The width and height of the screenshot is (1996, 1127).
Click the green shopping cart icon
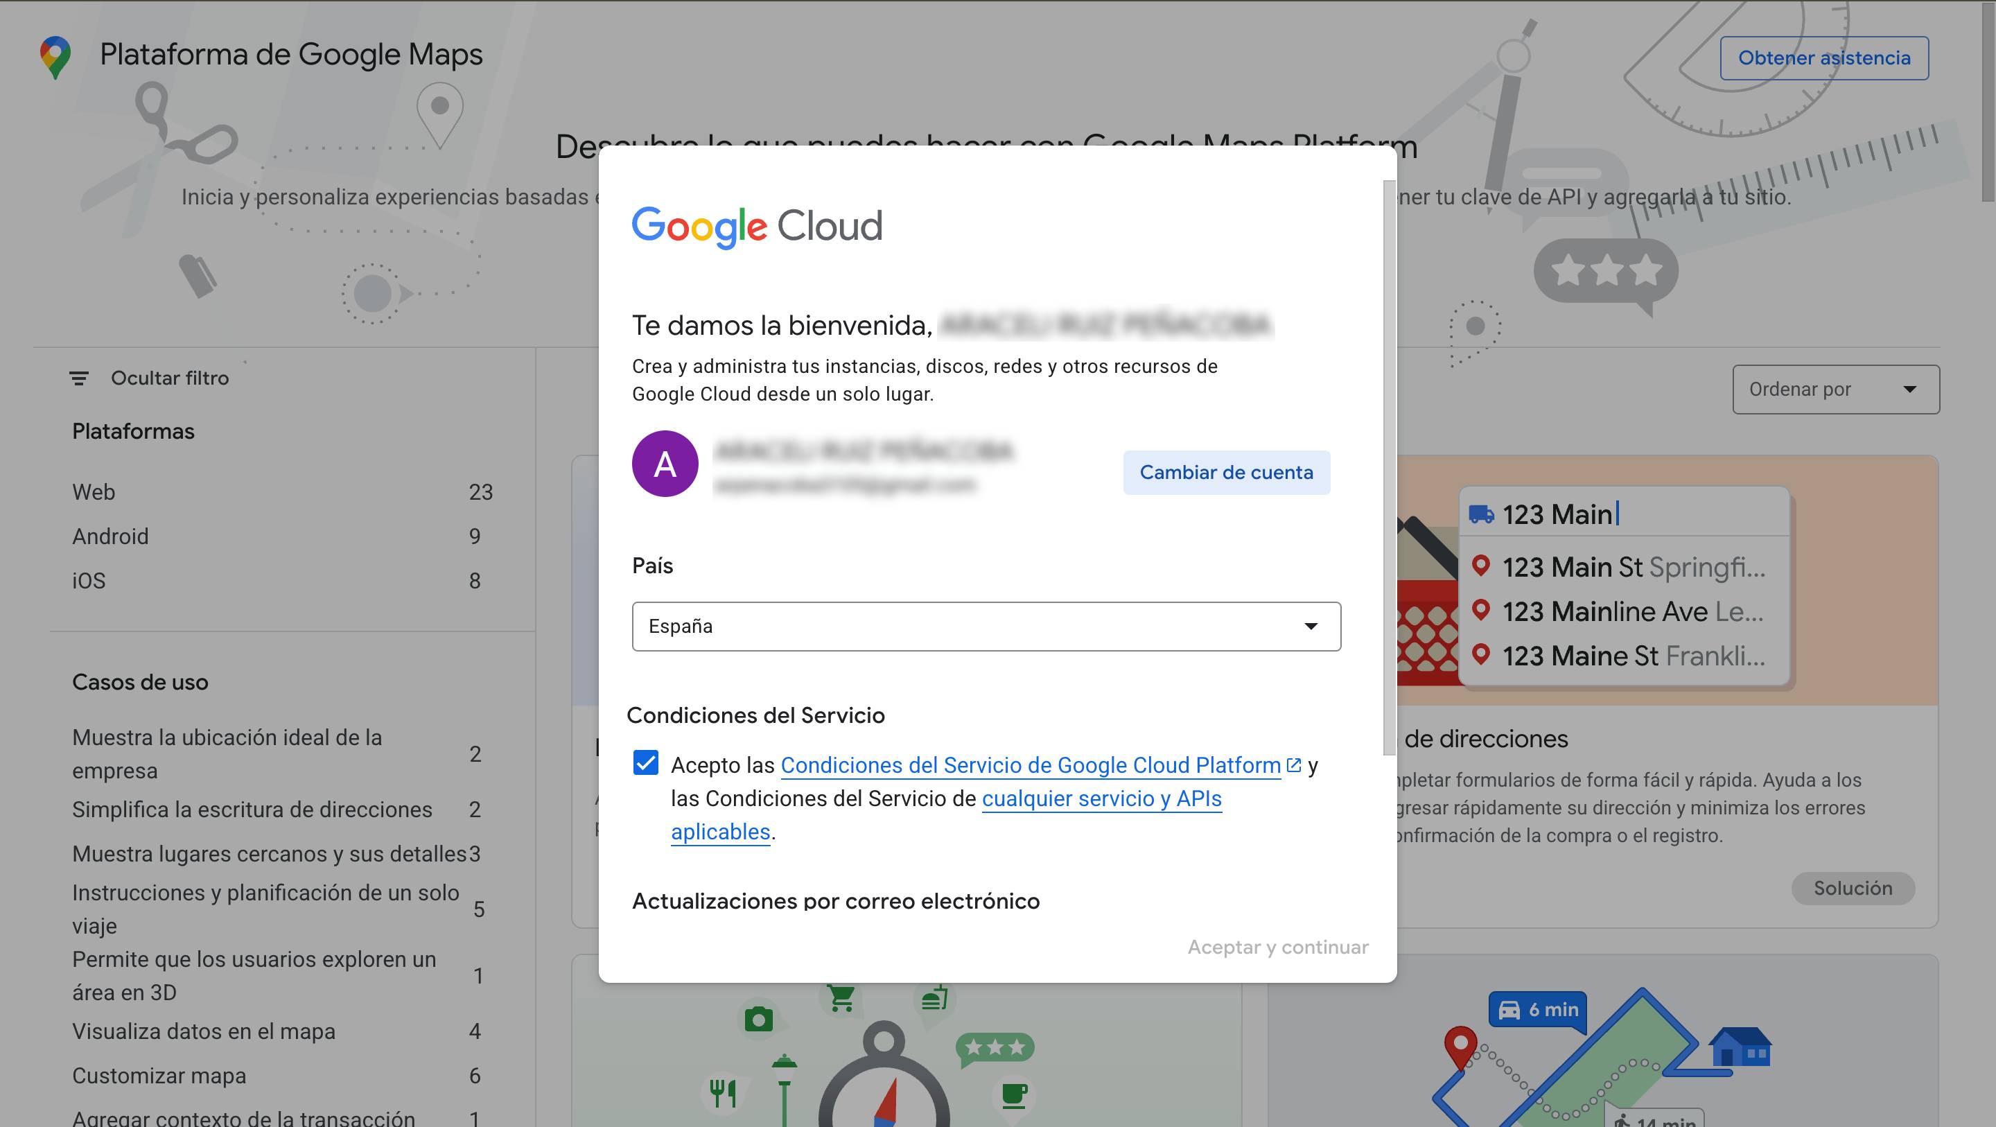(841, 997)
